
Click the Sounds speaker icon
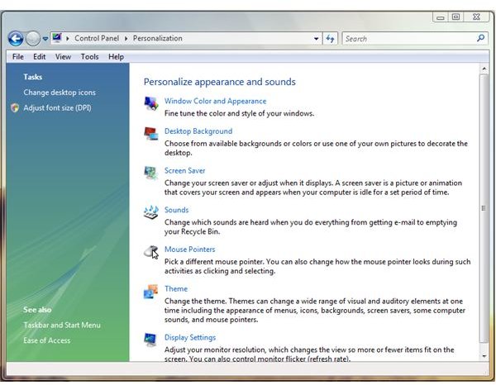pos(151,212)
